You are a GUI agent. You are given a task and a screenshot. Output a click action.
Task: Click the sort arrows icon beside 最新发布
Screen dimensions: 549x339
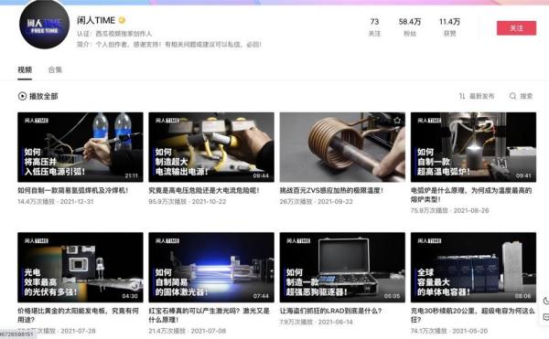(x=462, y=96)
